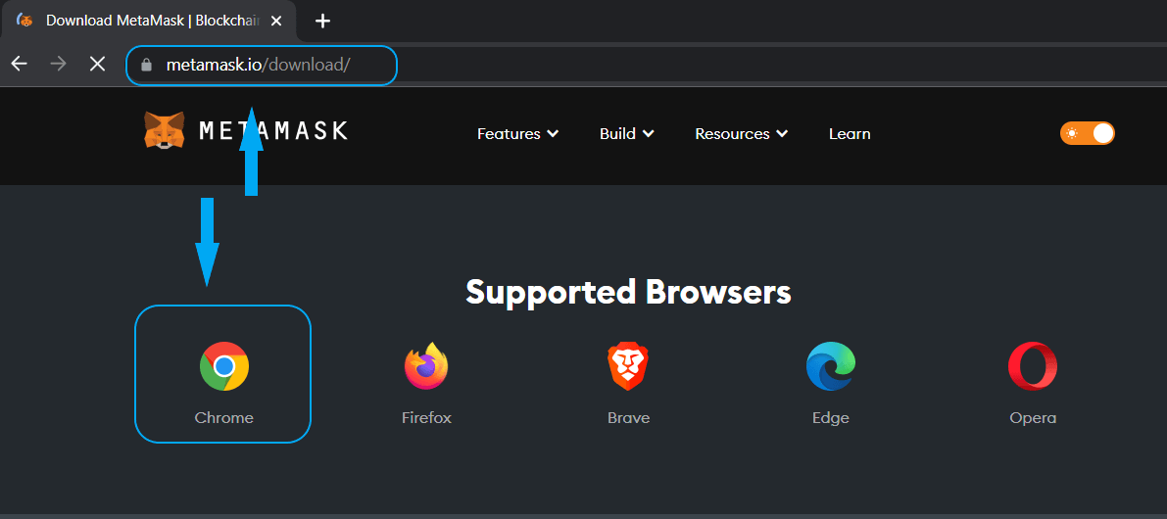Viewport: 1167px width, 519px height.
Task: Close the Download MetaMask tab
Action: 276,21
